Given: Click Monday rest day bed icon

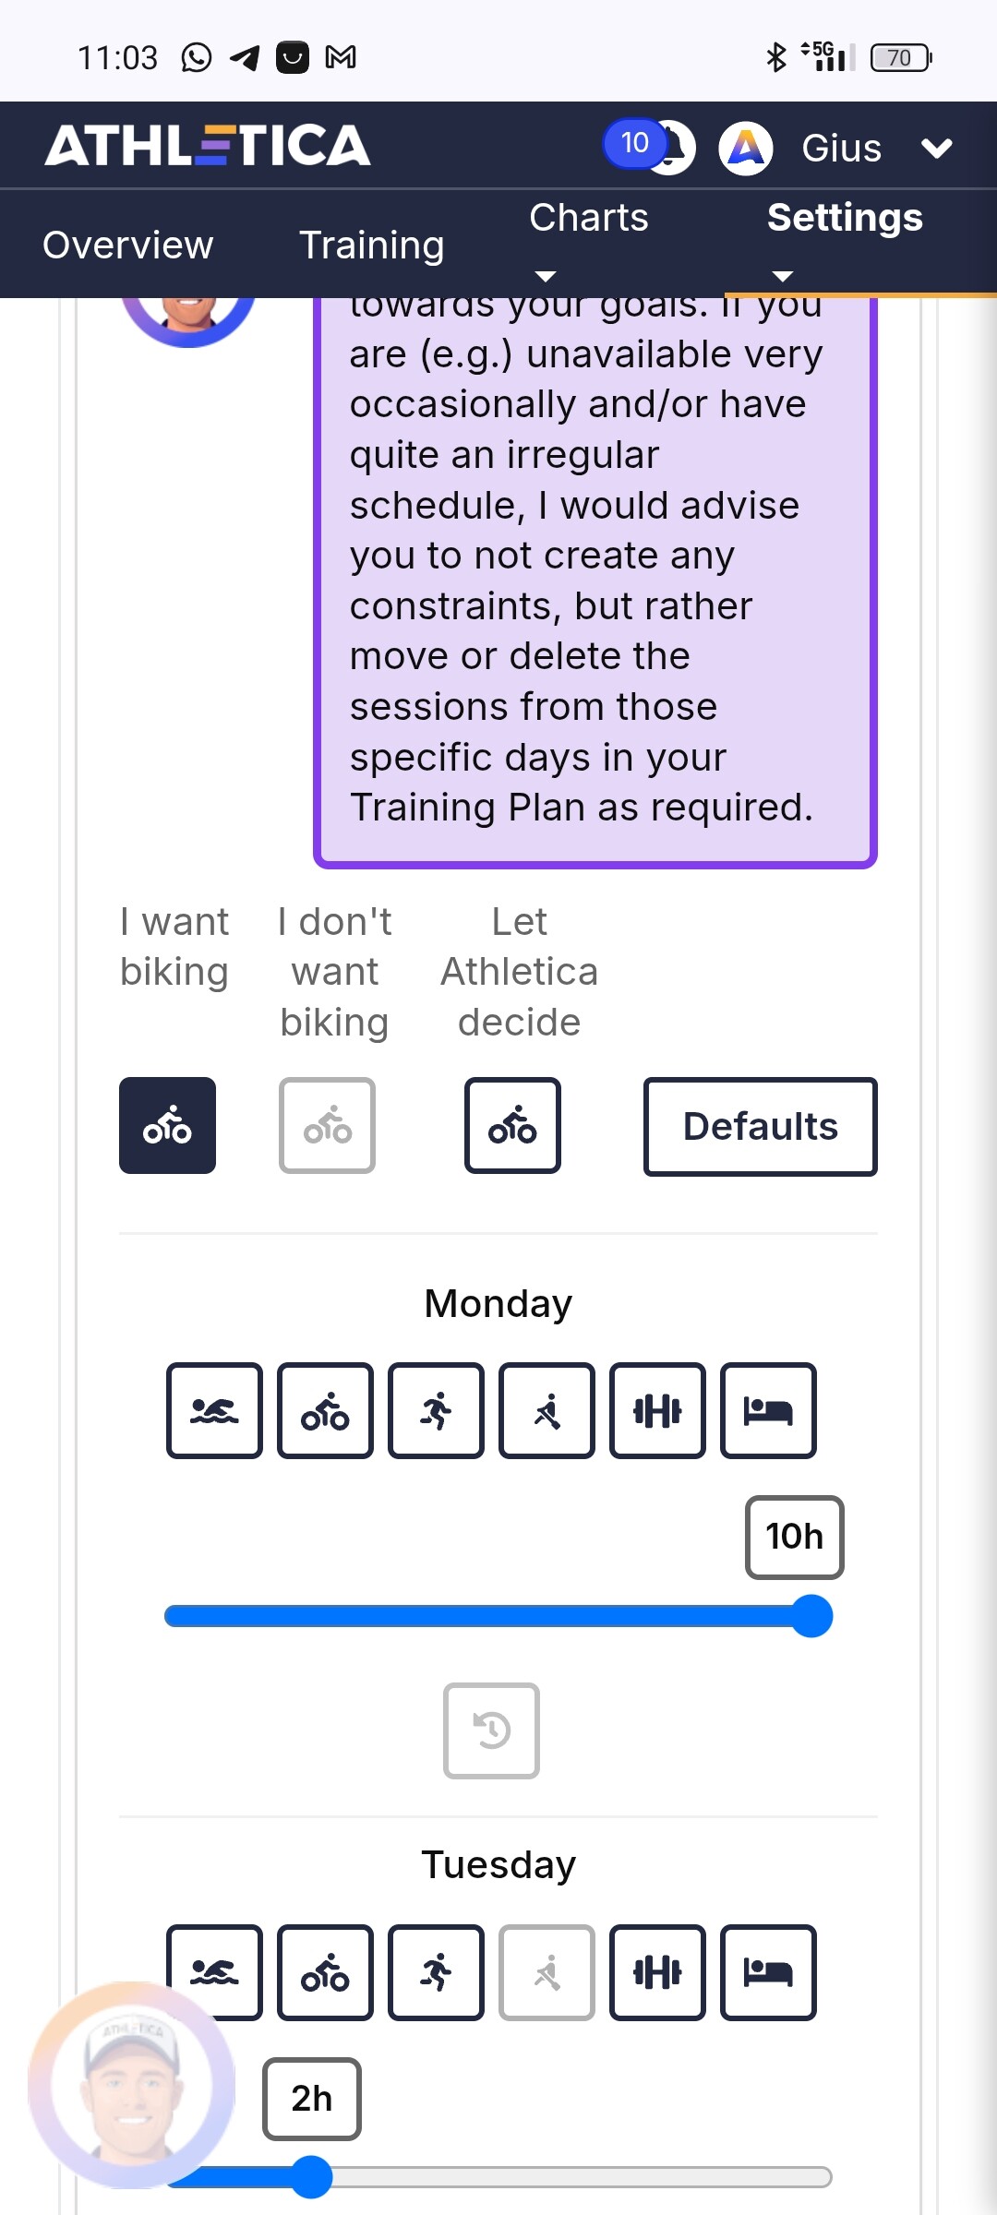Looking at the screenshot, I should pyautogui.click(x=768, y=1410).
